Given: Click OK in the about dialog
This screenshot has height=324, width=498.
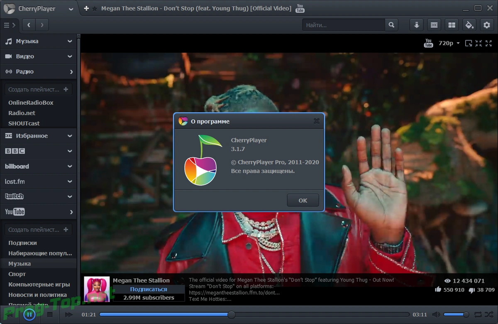Looking at the screenshot, I should pyautogui.click(x=303, y=201).
